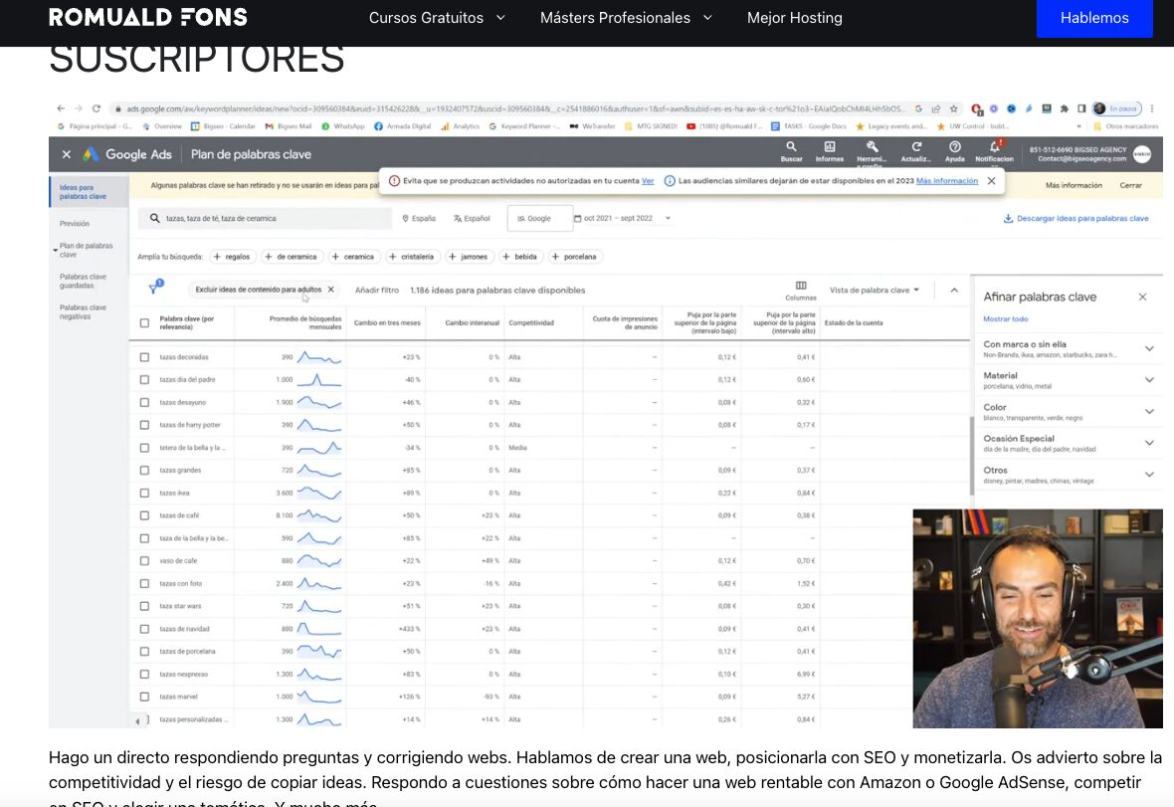
Task: Click the Buscar magnifier icon in Google Ads
Action: 791,147
